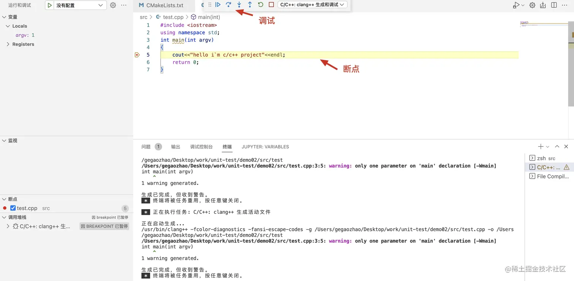Click the Continue debug icon
Image resolution: width=574 pixels, height=281 pixels.
[x=218, y=5]
